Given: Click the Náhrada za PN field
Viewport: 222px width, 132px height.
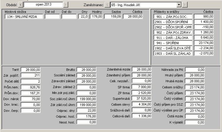Looking at the screenshot, I should [x=195, y=70].
